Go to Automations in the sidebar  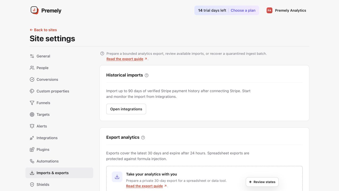[59, 161]
